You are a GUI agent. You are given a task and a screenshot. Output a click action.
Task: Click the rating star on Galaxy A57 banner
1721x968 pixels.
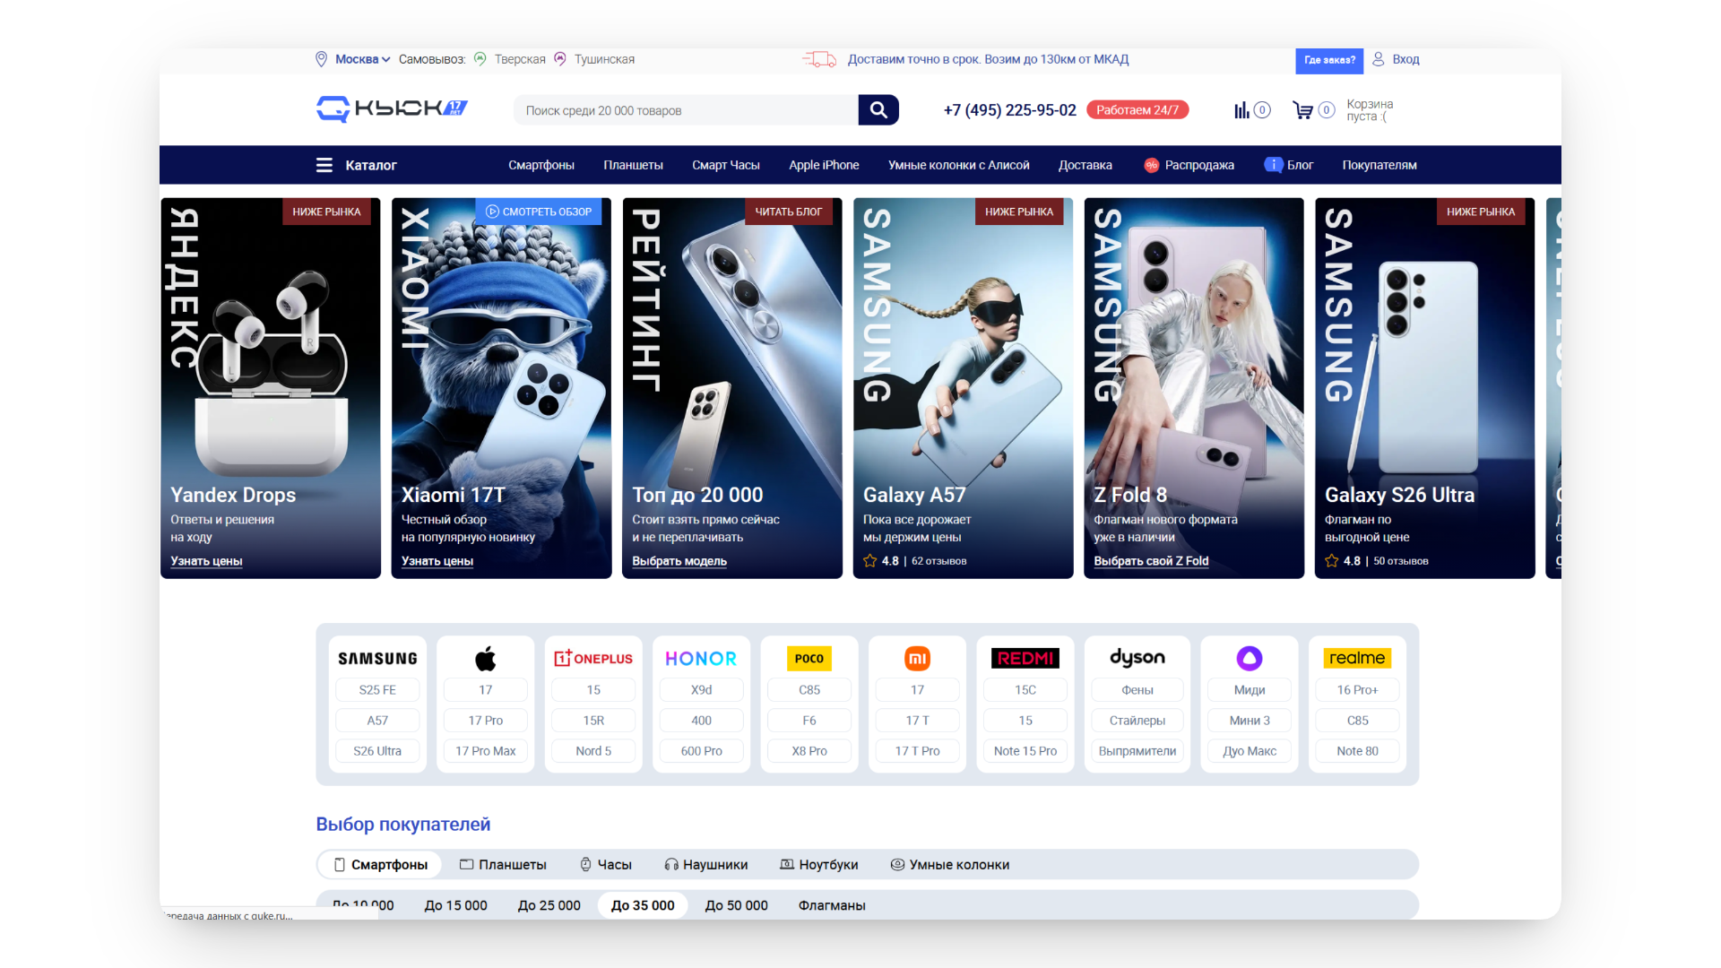pyautogui.click(x=870, y=561)
